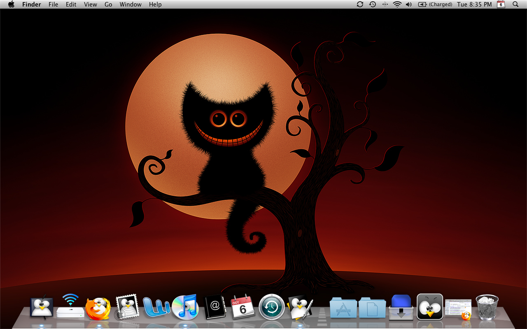The image size is (527, 329).
Task: Open the Trash in the Dock
Action: (x=487, y=307)
